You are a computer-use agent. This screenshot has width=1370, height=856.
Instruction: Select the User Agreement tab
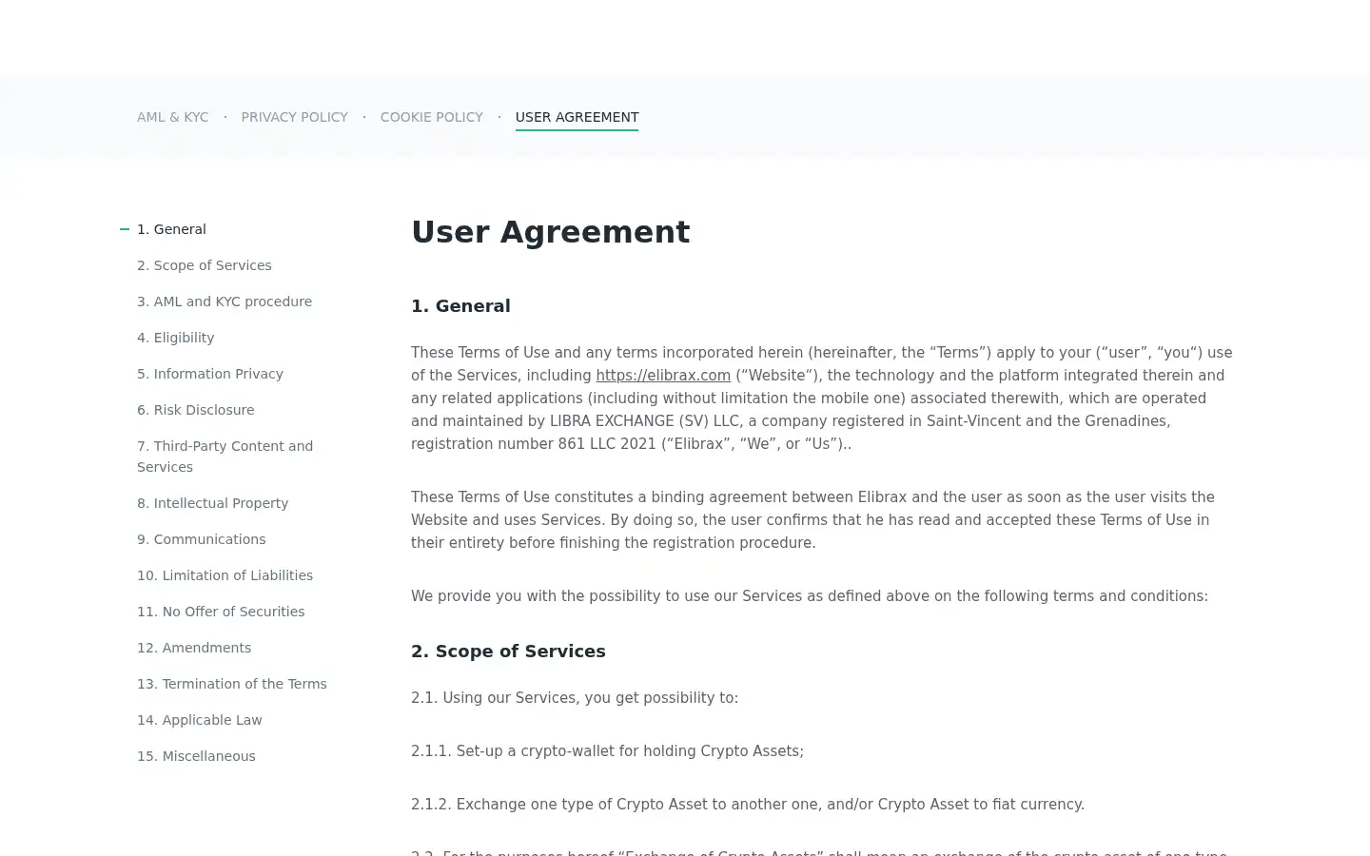pyautogui.click(x=577, y=117)
